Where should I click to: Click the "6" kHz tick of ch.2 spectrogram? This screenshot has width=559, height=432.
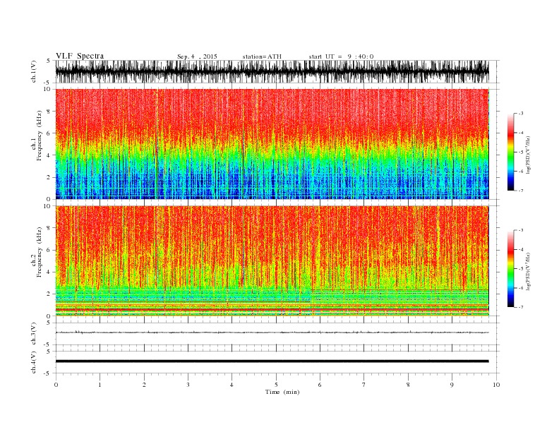49,250
